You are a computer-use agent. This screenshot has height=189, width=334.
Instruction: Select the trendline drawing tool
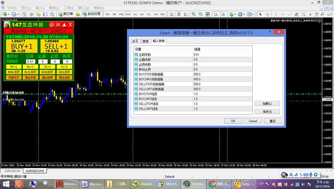pos(290,14)
